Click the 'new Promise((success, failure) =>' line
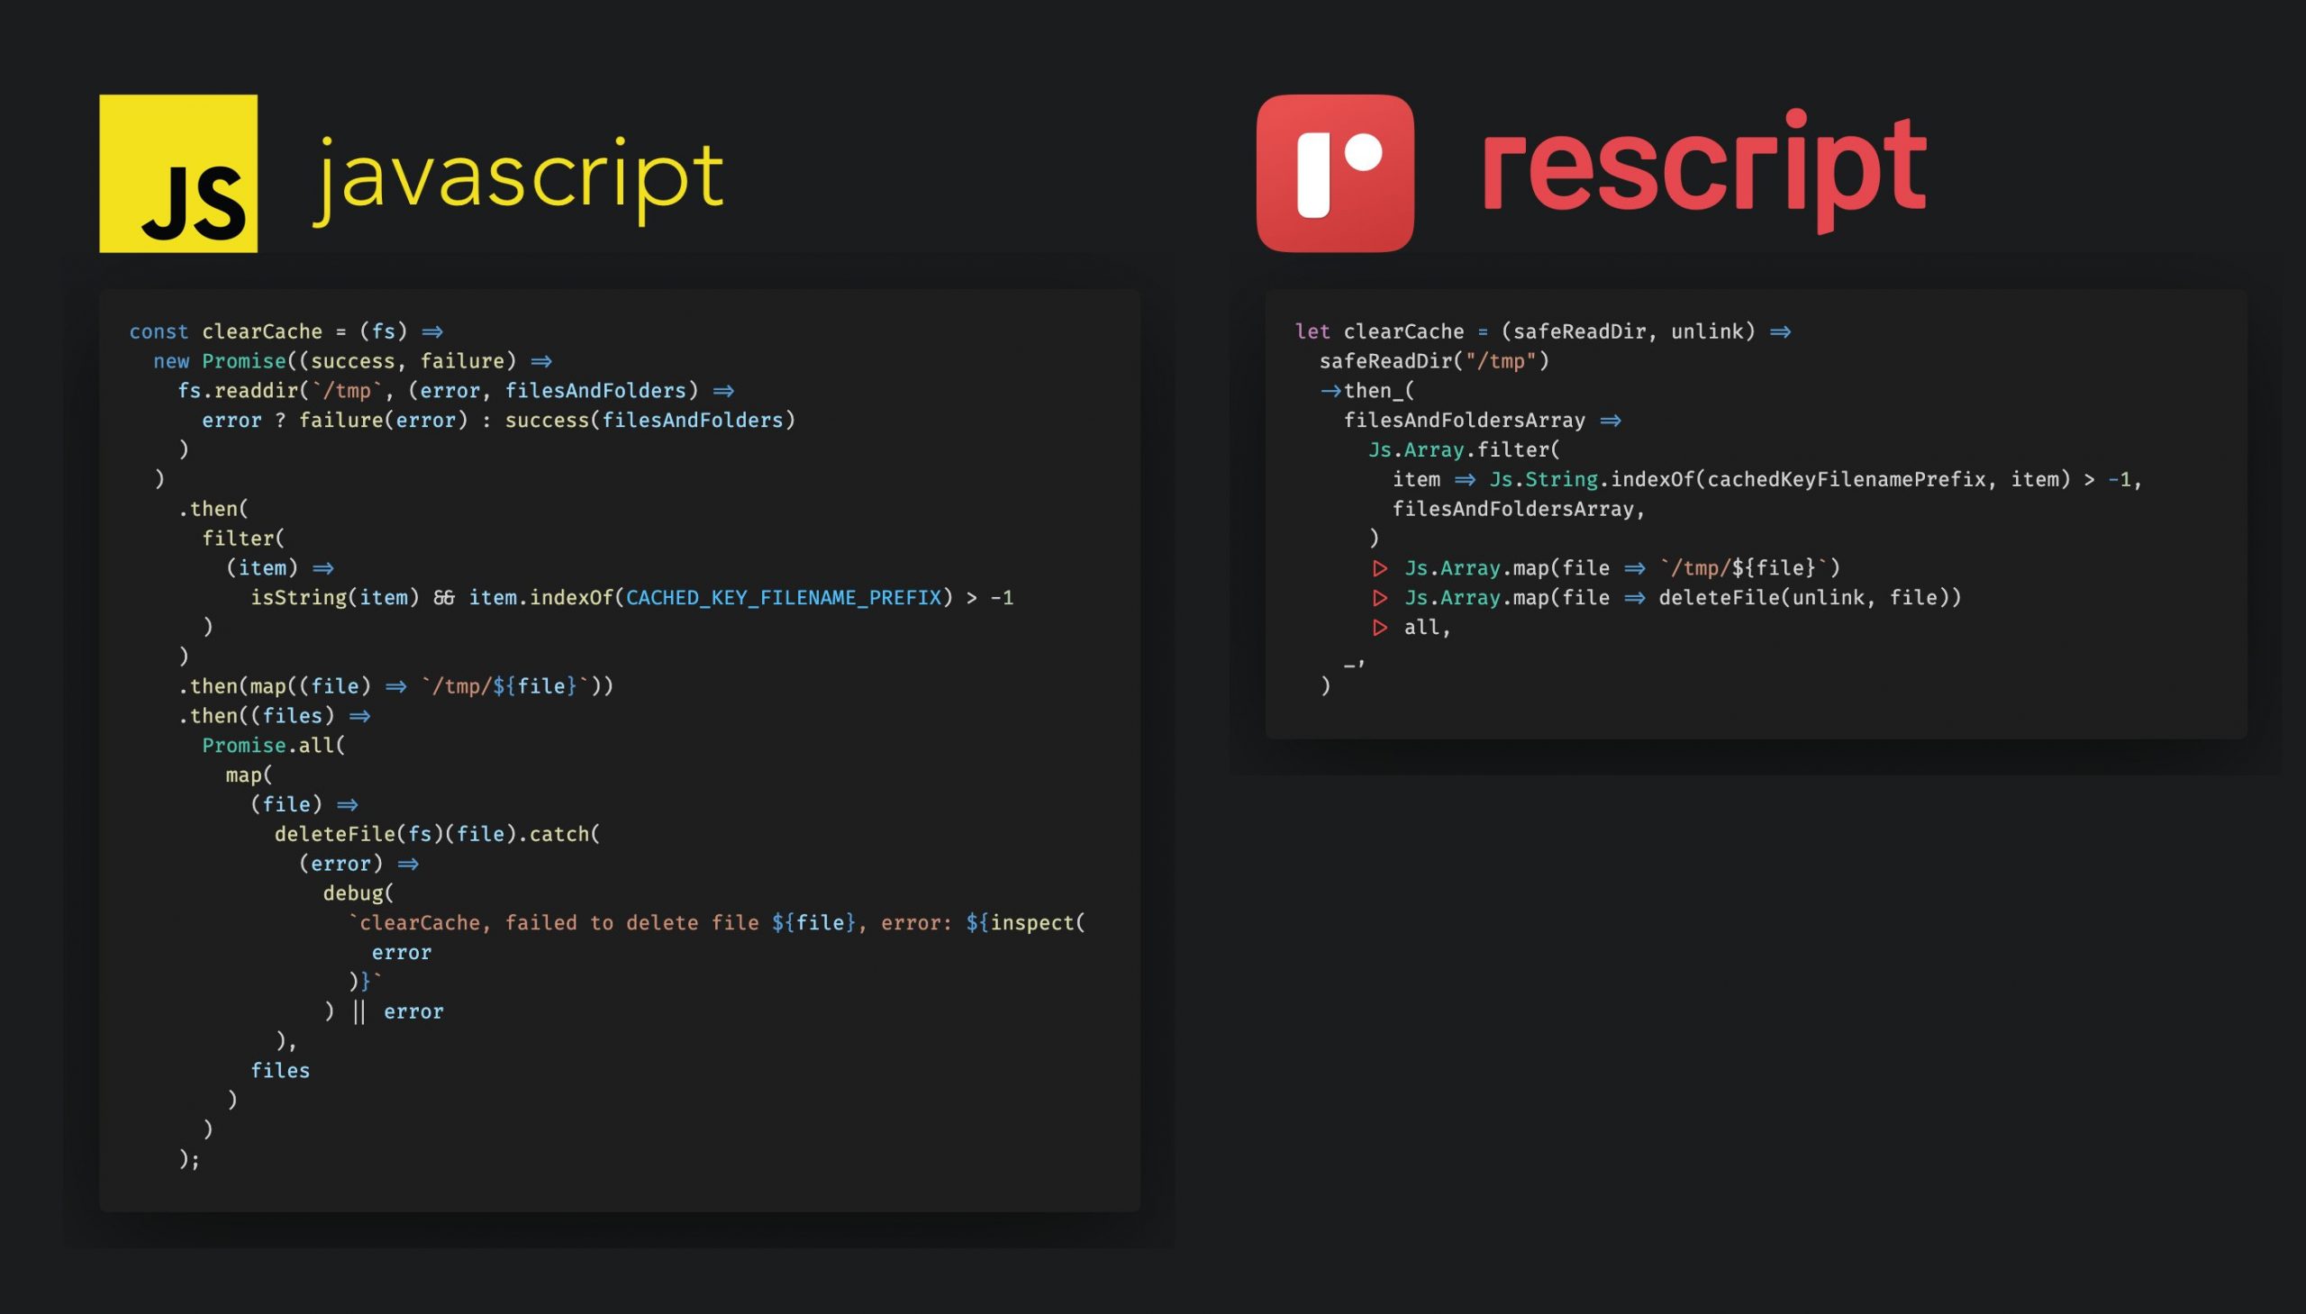 [352, 361]
